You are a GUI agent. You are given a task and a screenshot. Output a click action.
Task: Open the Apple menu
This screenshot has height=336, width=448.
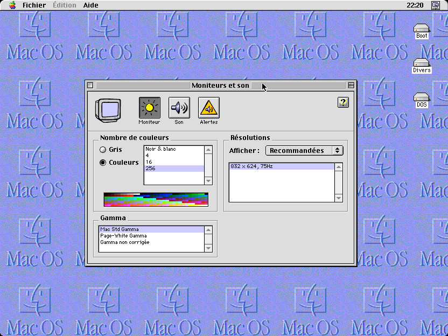pos(12,5)
